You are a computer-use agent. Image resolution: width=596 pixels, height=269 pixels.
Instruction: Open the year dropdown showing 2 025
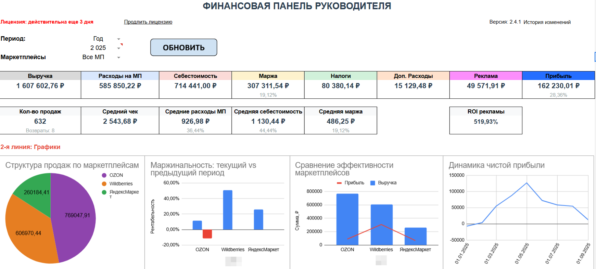[x=119, y=48]
